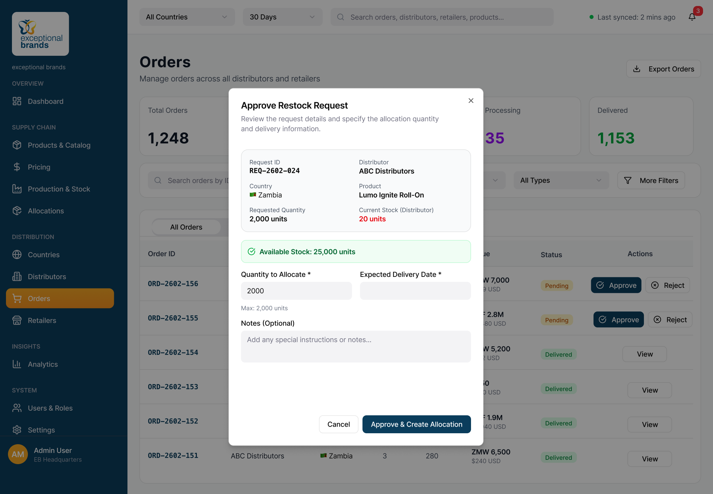Reject order ORD-2602-156

(x=668, y=285)
